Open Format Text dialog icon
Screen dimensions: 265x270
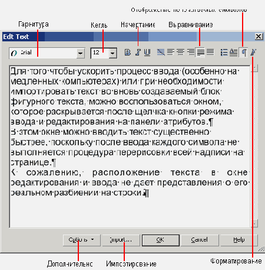click(x=253, y=53)
